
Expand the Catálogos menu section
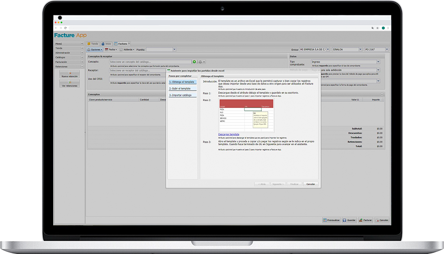(82, 57)
